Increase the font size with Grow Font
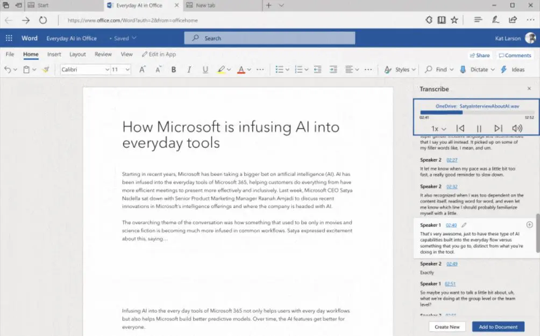Image resolution: width=540 pixels, height=336 pixels. 142,69
